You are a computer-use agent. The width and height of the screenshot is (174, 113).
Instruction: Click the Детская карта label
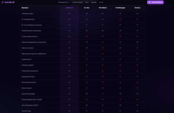click(x=27, y=88)
